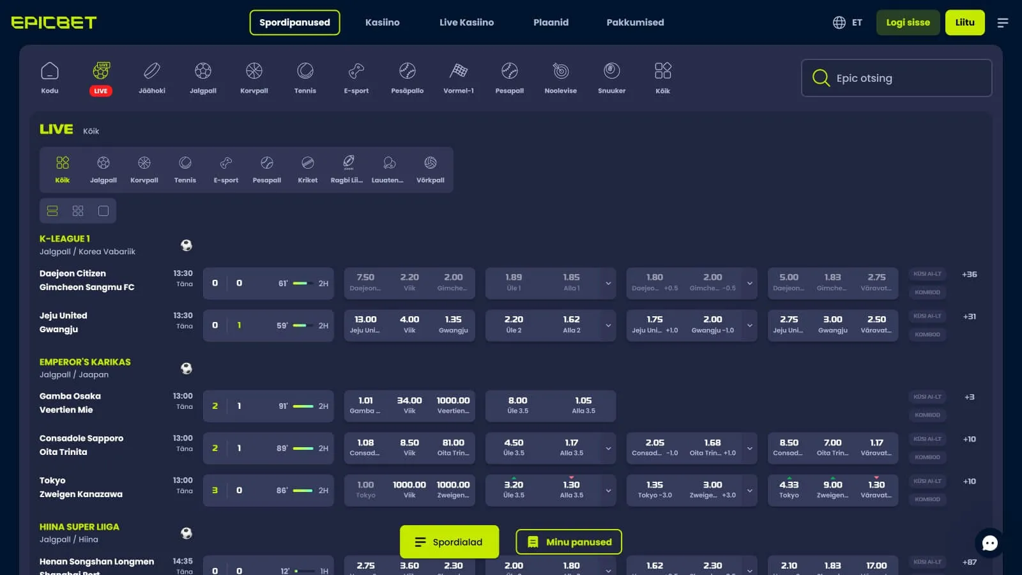Open the E-sport icon in top sports bar

tap(356, 78)
